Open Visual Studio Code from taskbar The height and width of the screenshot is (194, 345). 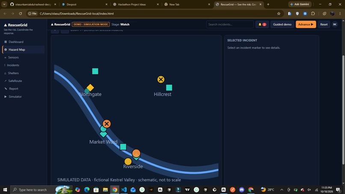click(x=124, y=190)
